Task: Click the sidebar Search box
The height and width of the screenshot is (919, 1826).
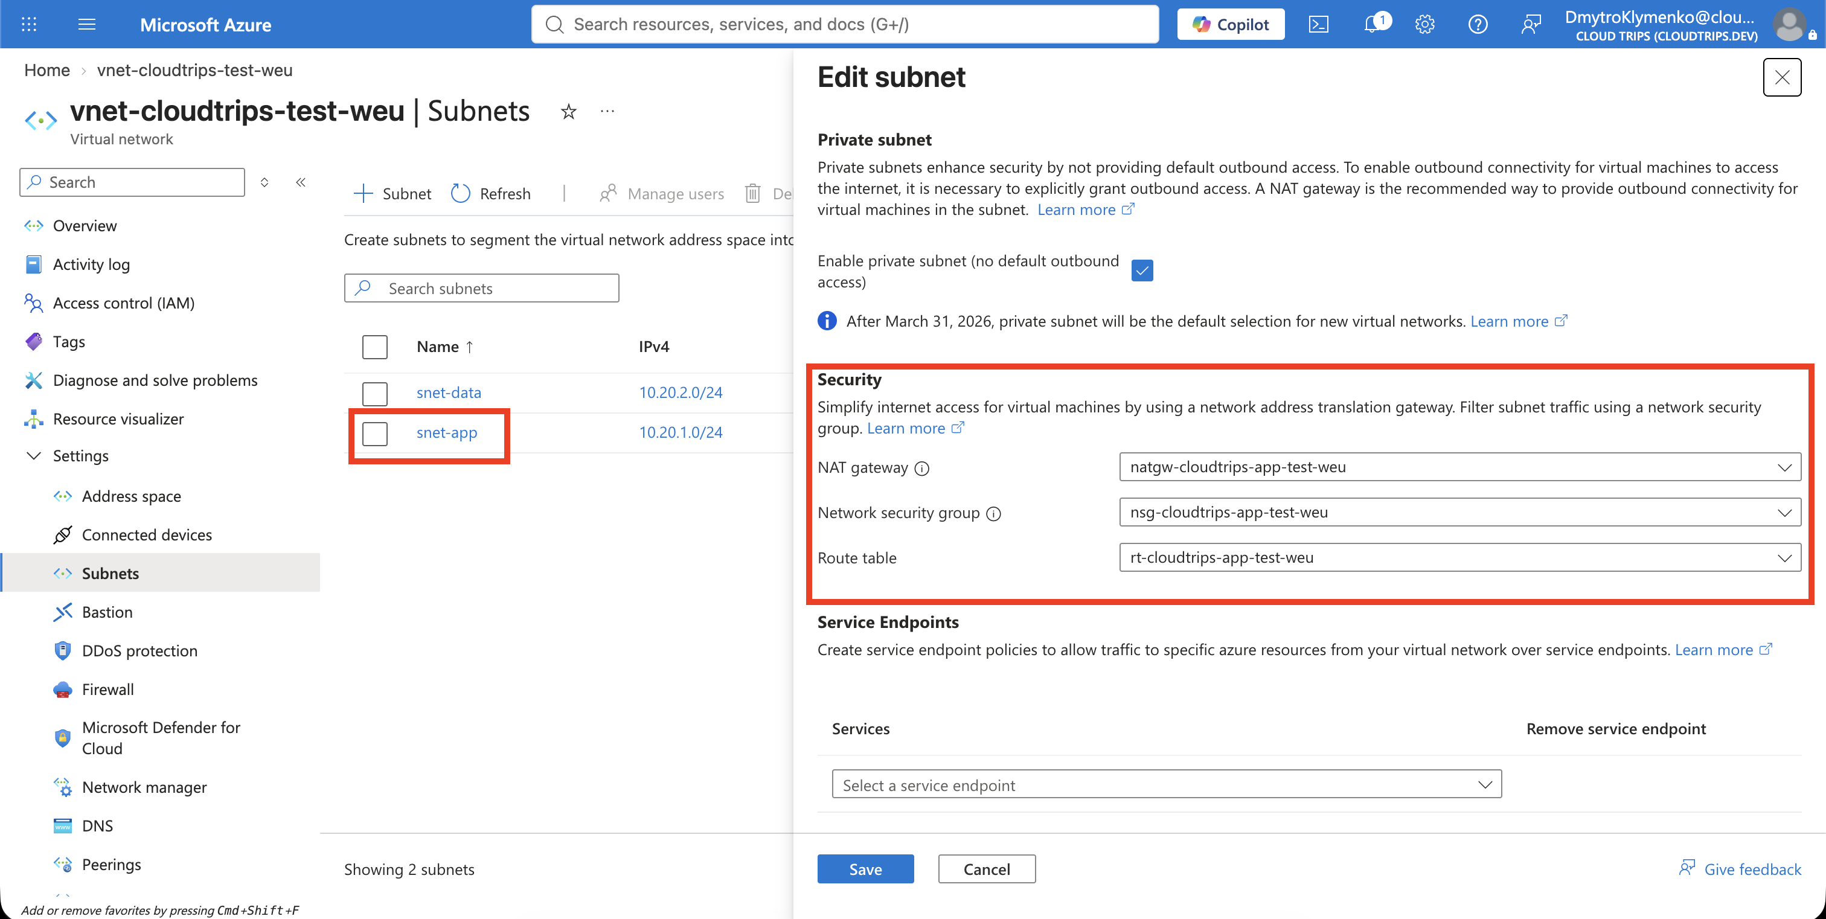Action: (x=133, y=182)
